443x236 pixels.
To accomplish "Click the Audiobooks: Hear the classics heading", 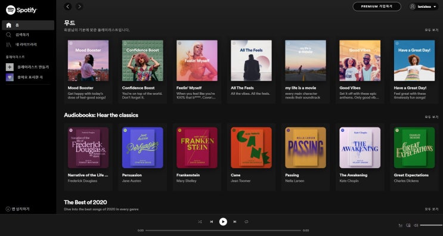I will [101, 115].
